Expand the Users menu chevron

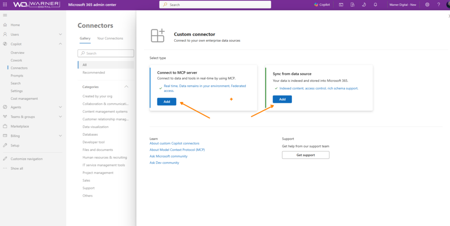click(60, 34)
